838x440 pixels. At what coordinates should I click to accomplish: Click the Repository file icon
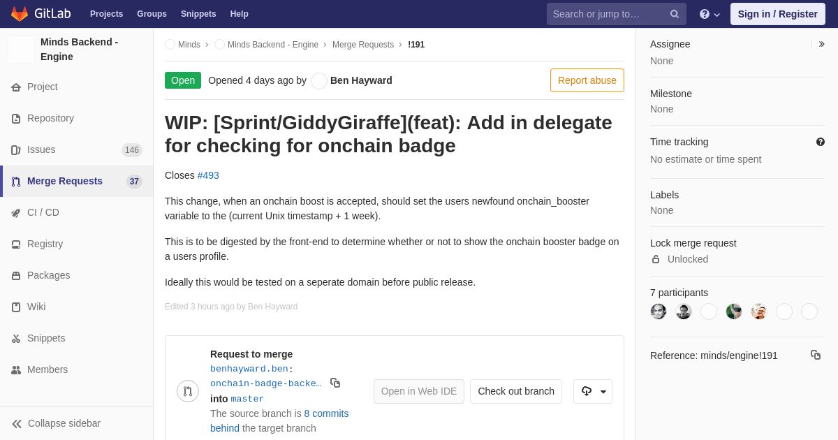click(16, 119)
